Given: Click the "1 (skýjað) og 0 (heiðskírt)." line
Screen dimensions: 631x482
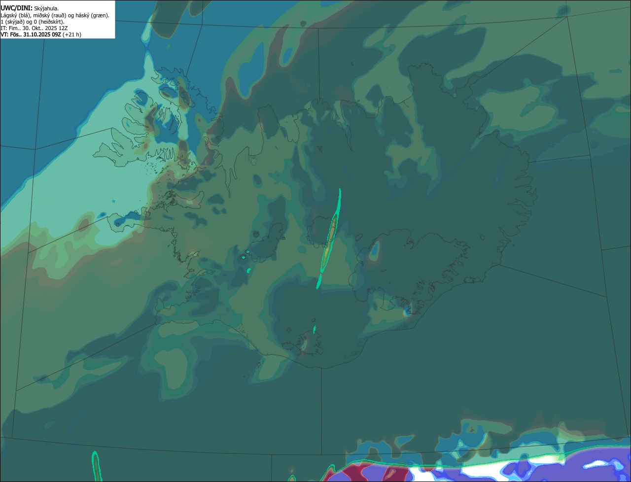Looking at the screenshot, I should 33,21.
